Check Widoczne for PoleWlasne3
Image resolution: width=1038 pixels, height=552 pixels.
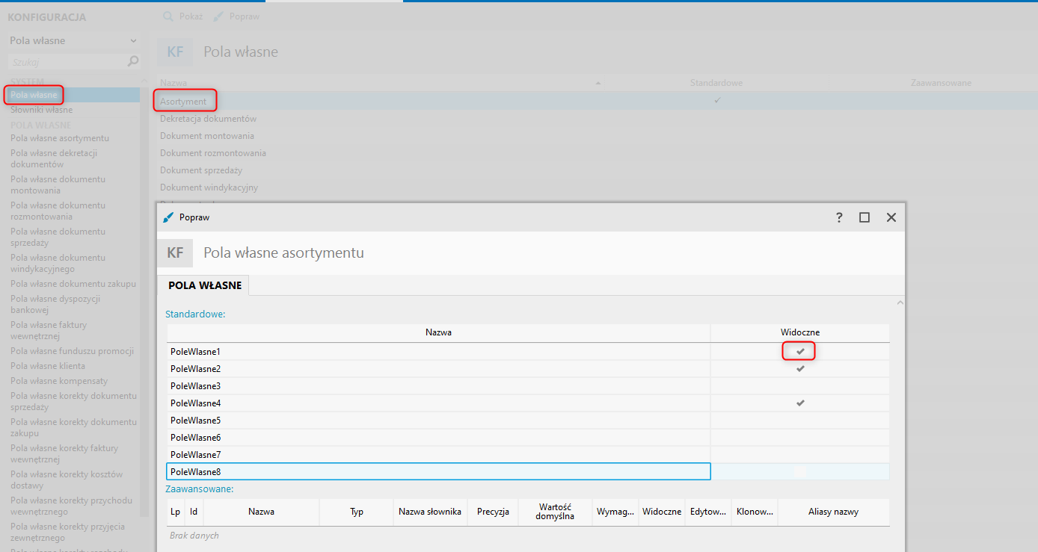point(800,385)
